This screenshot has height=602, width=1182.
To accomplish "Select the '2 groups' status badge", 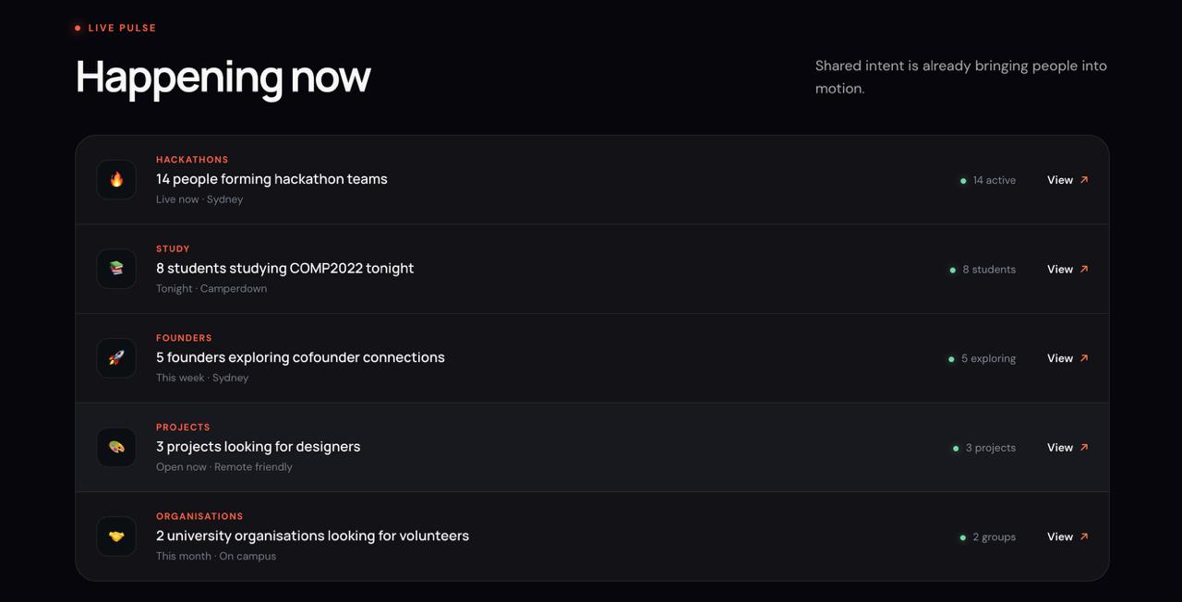I will tap(987, 536).
